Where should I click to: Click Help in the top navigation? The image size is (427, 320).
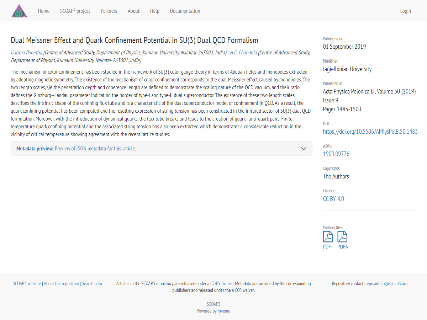point(154,11)
